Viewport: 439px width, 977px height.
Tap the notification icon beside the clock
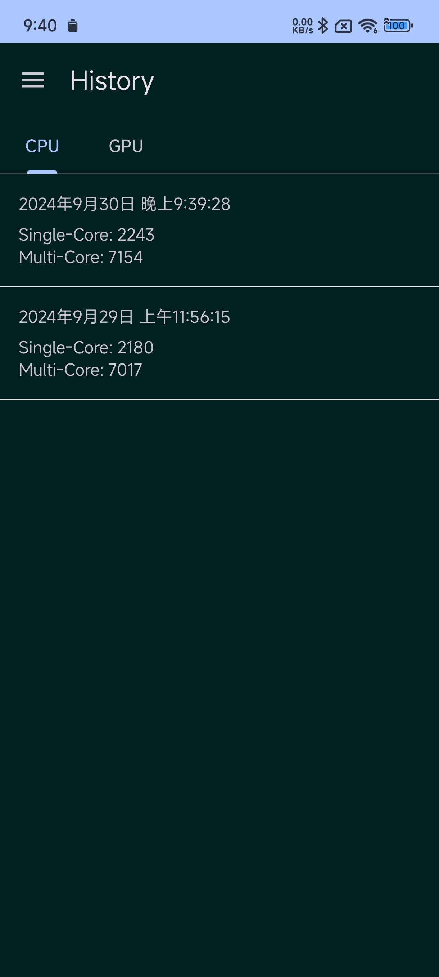pyautogui.click(x=73, y=26)
